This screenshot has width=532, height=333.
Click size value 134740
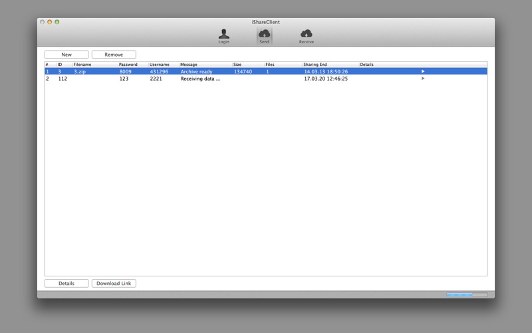tap(243, 72)
